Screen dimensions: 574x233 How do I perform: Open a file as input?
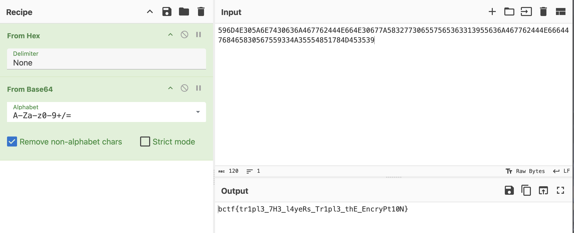[x=526, y=12]
